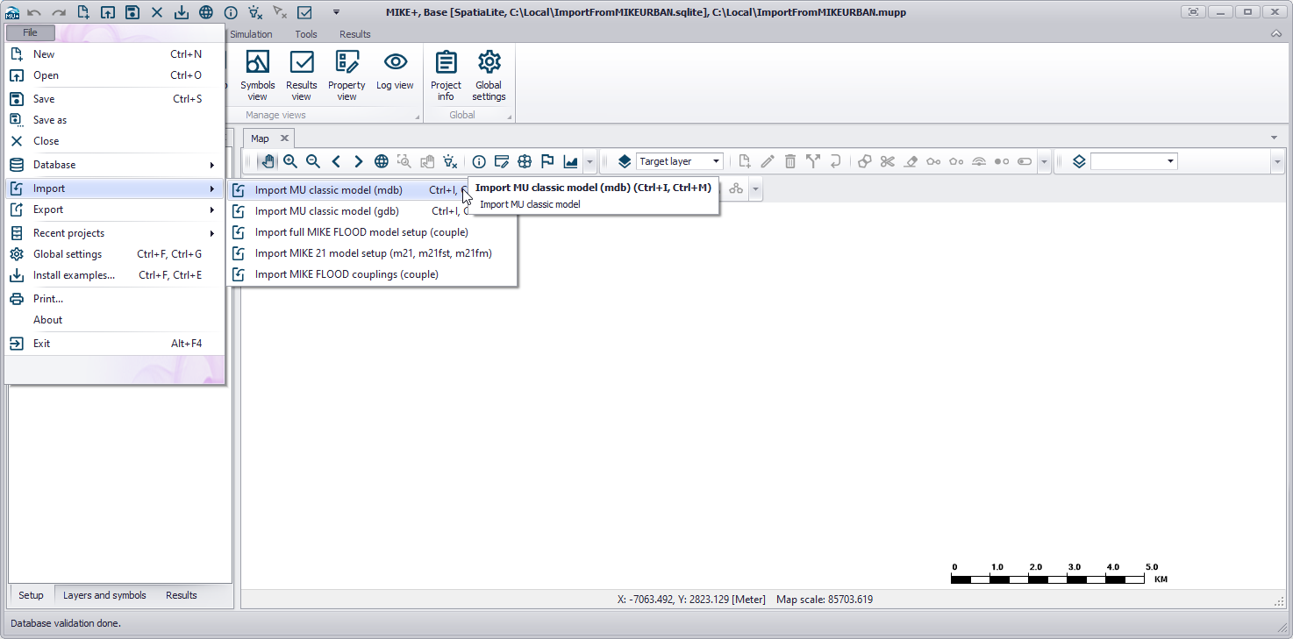The height and width of the screenshot is (639, 1293).
Task: Click the Exit entry in File menu
Action: pyautogui.click(x=114, y=344)
